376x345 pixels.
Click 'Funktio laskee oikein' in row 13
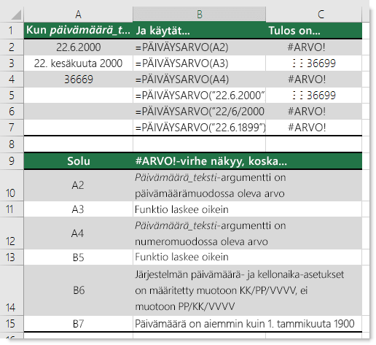(181, 257)
